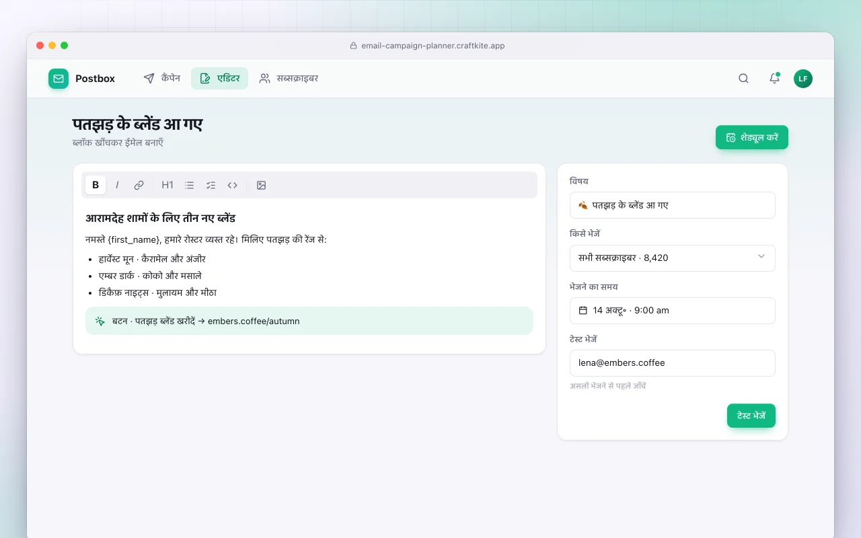This screenshot has width=861, height=538.
Task: Edit the विषय subject field
Action: pyautogui.click(x=673, y=205)
